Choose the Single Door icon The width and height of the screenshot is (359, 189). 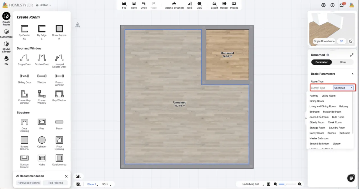tap(24, 58)
